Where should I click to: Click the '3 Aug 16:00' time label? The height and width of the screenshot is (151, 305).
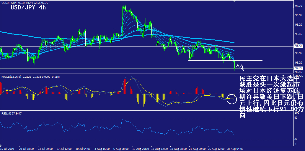102,149
